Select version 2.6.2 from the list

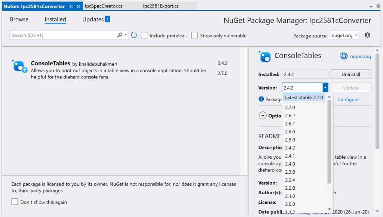click(290, 115)
